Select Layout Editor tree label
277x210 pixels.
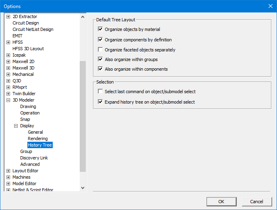click(25, 171)
